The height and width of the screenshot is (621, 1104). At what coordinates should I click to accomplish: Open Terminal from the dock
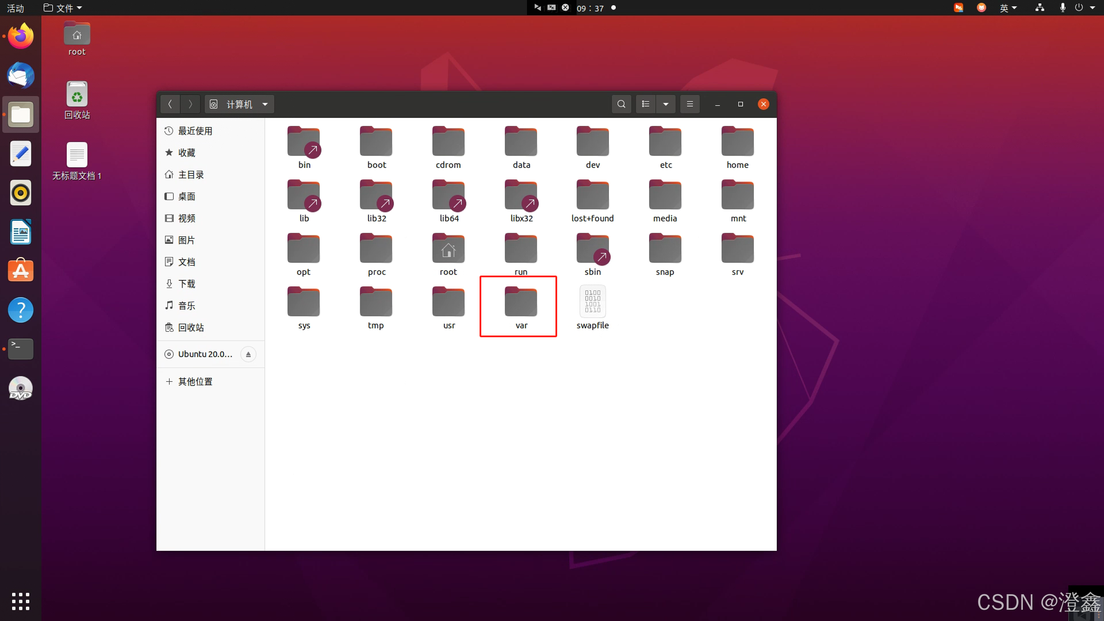pos(20,348)
